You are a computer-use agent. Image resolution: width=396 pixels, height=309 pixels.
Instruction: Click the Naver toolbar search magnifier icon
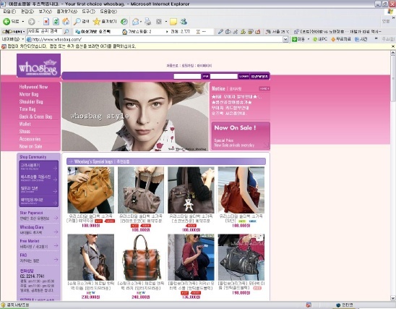pos(66,32)
